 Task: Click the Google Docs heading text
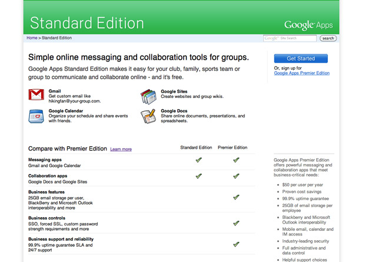click(174, 111)
